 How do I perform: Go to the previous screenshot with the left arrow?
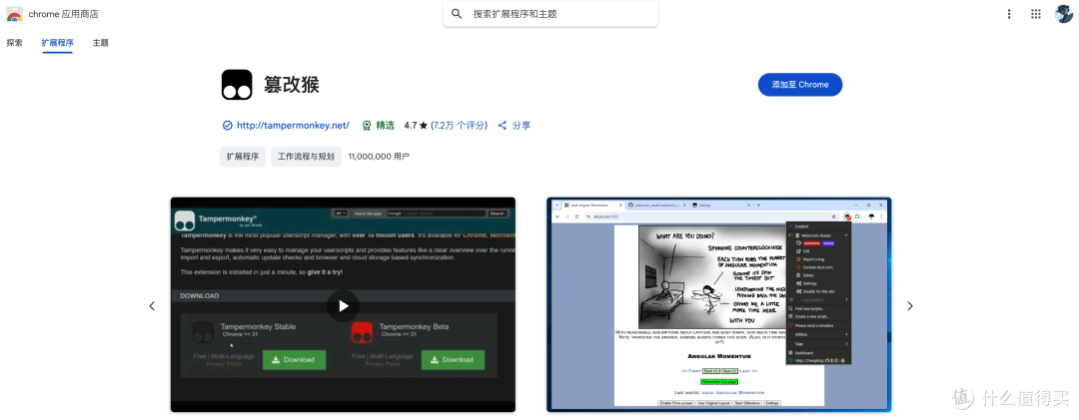coord(152,306)
